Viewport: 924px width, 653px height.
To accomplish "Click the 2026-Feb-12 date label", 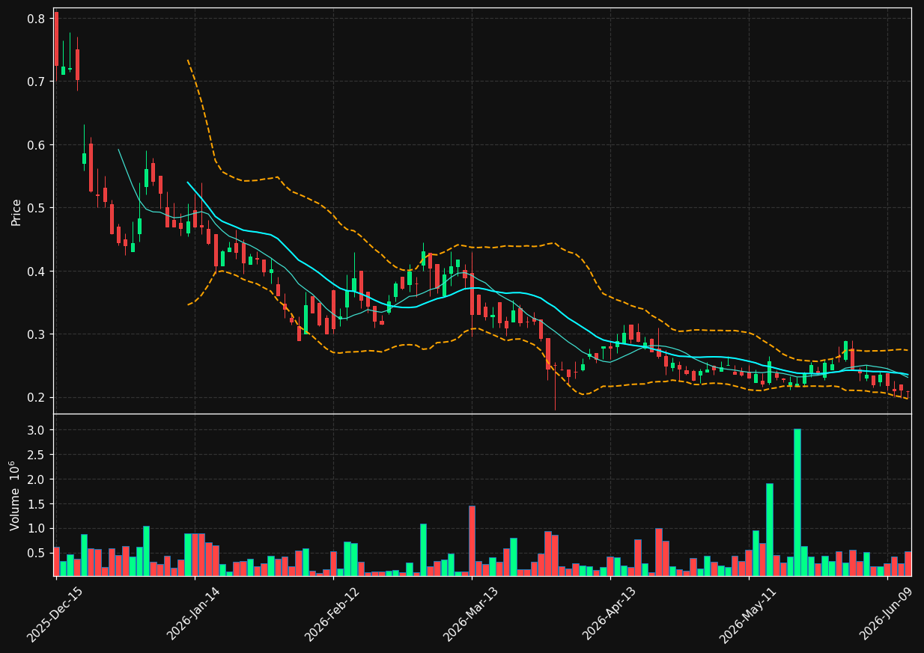I will point(332,613).
